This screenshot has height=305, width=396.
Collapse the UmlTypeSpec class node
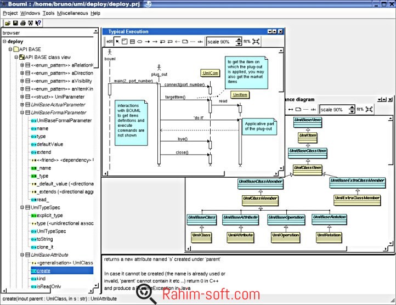click(22, 207)
